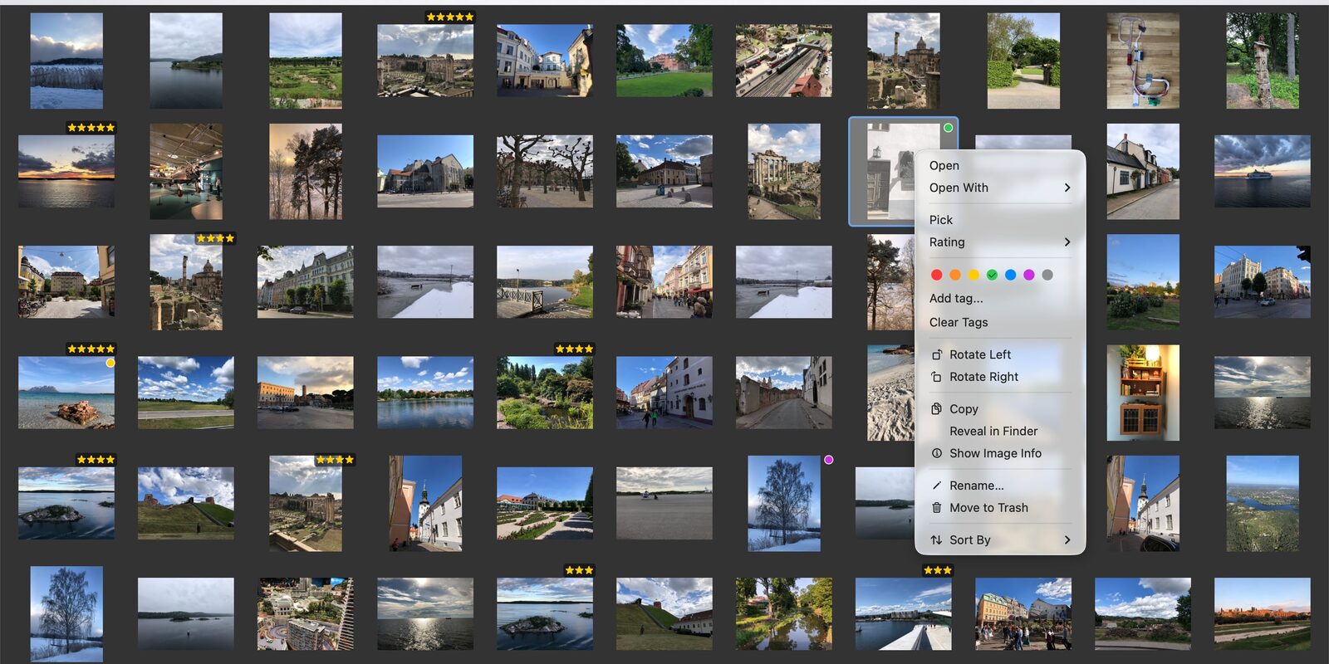Toggle Pick for the selected image
The width and height of the screenshot is (1329, 664).
click(x=1000, y=220)
